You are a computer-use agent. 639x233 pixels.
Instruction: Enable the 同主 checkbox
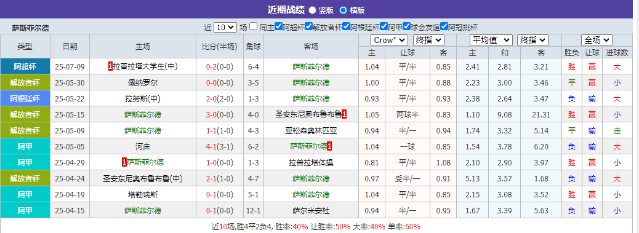click(254, 27)
